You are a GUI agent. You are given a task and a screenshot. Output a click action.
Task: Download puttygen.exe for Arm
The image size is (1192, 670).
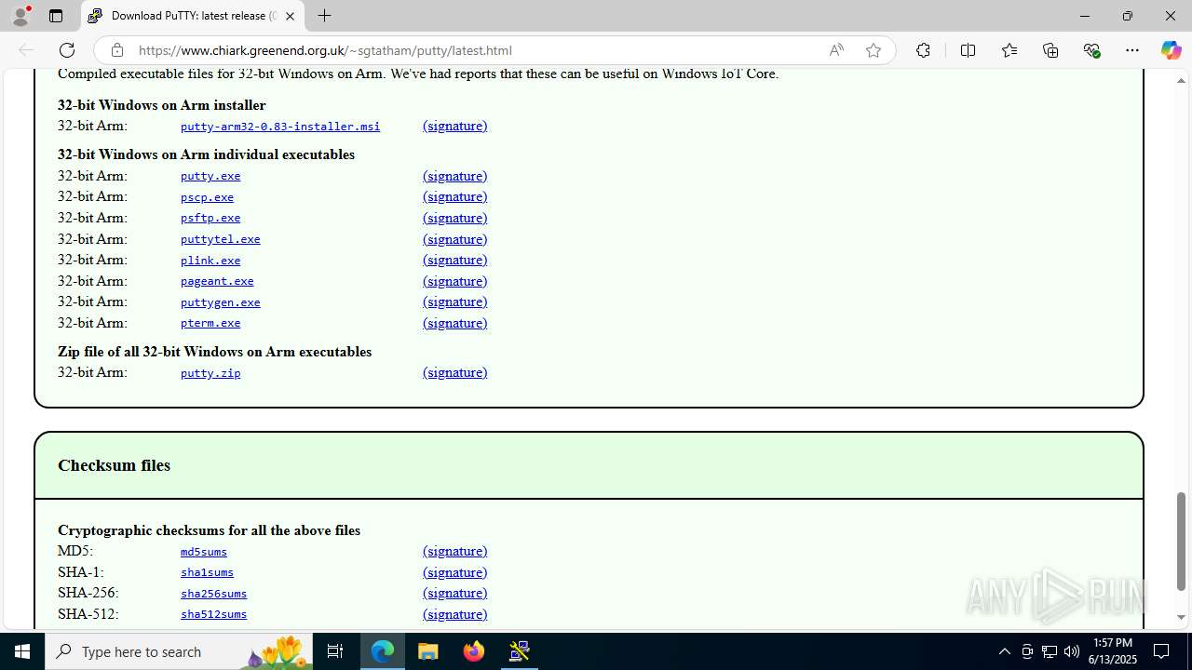coord(221,302)
